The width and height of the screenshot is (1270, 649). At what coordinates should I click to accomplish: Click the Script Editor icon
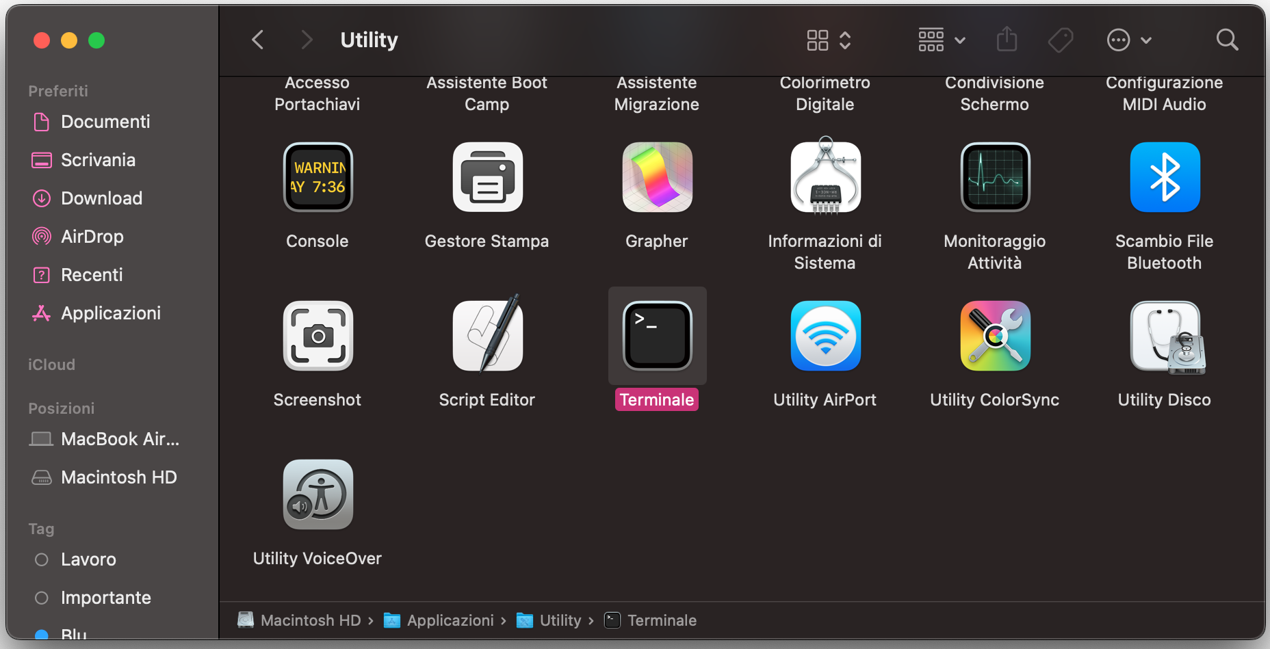[487, 336]
